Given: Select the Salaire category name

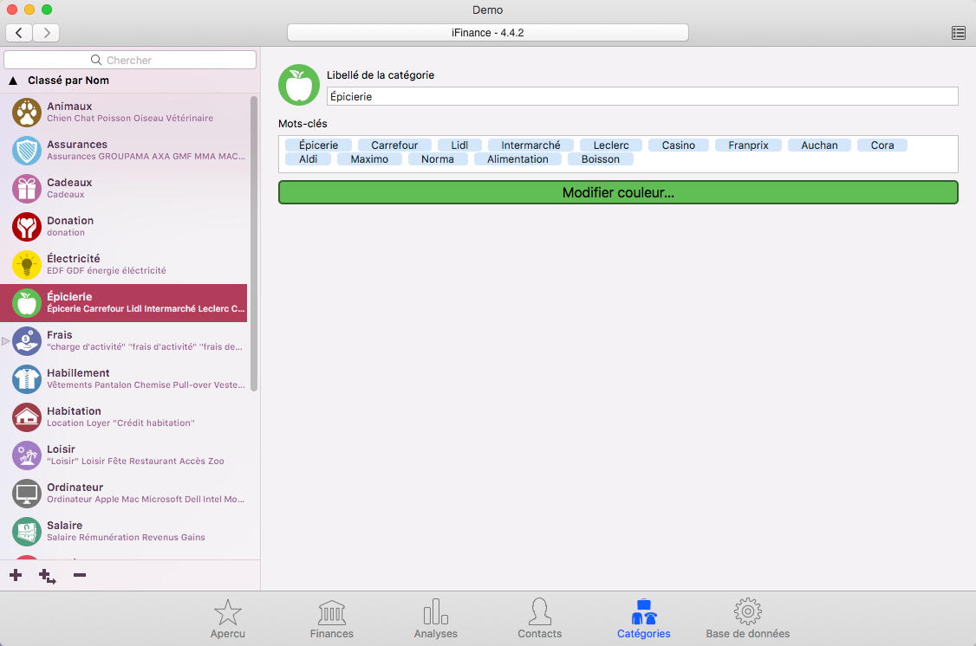Looking at the screenshot, I should (x=65, y=526).
